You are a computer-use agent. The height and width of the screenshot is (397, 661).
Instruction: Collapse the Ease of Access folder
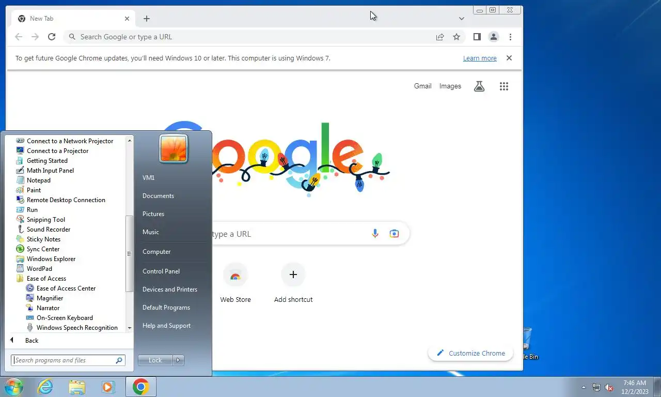click(x=46, y=279)
